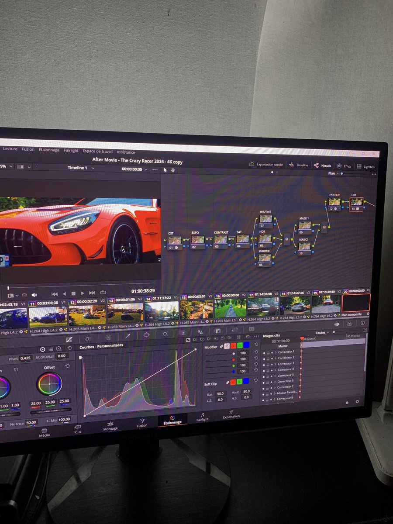Expand the Correcteur 9 keyframe track
Viewport: 393px width, 524px height.
(274, 399)
